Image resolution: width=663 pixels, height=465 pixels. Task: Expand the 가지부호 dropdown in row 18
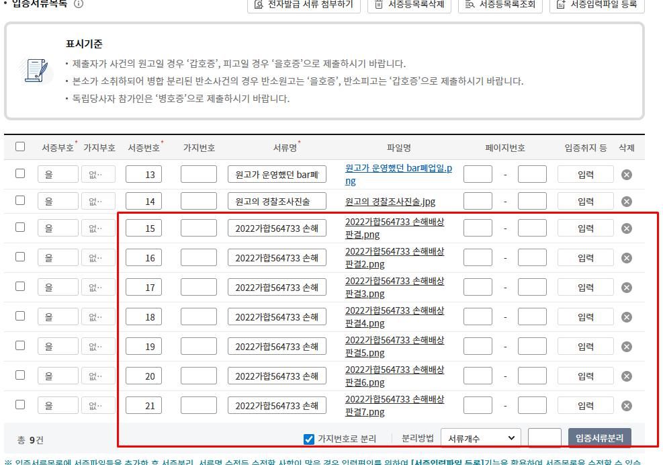(98, 317)
